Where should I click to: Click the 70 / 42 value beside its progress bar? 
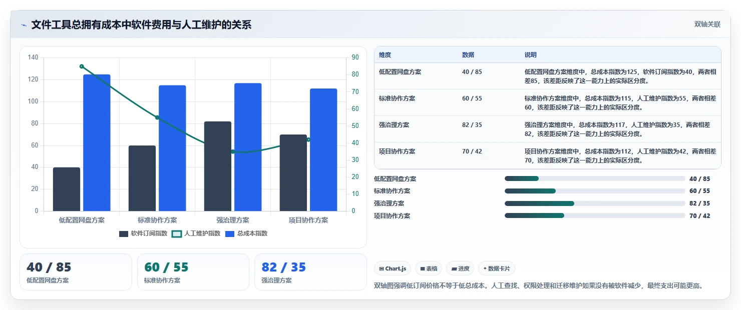point(699,216)
